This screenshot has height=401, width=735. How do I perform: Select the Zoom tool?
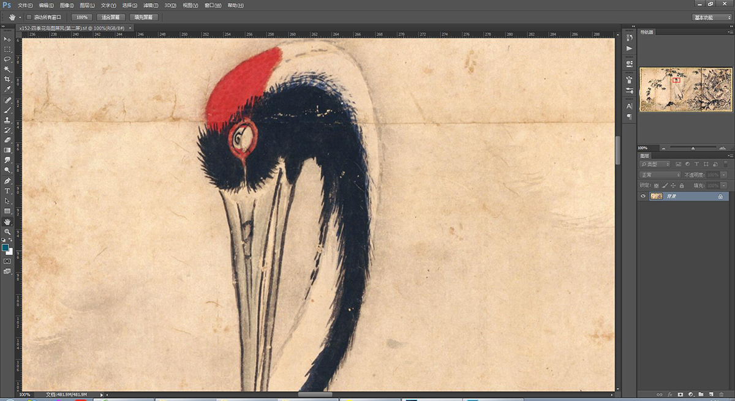point(7,232)
